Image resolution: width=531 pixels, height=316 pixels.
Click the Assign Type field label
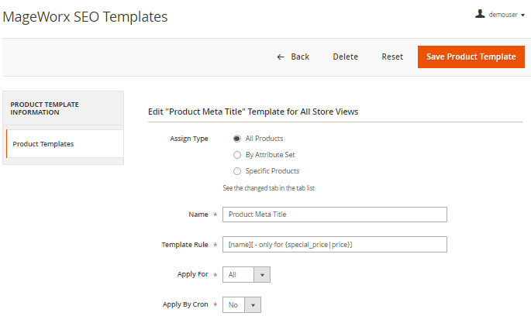coord(189,139)
